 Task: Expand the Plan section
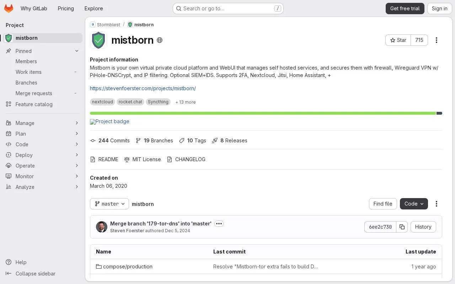43,134
